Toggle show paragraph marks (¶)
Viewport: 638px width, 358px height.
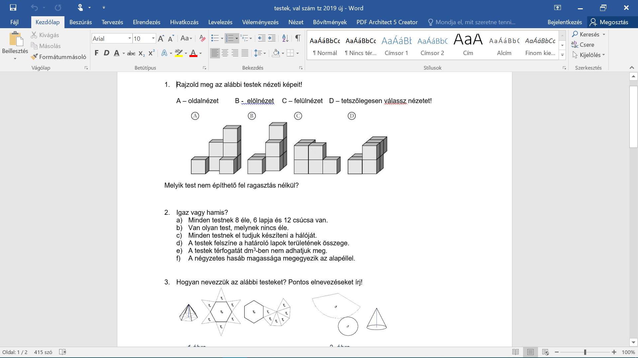point(298,38)
